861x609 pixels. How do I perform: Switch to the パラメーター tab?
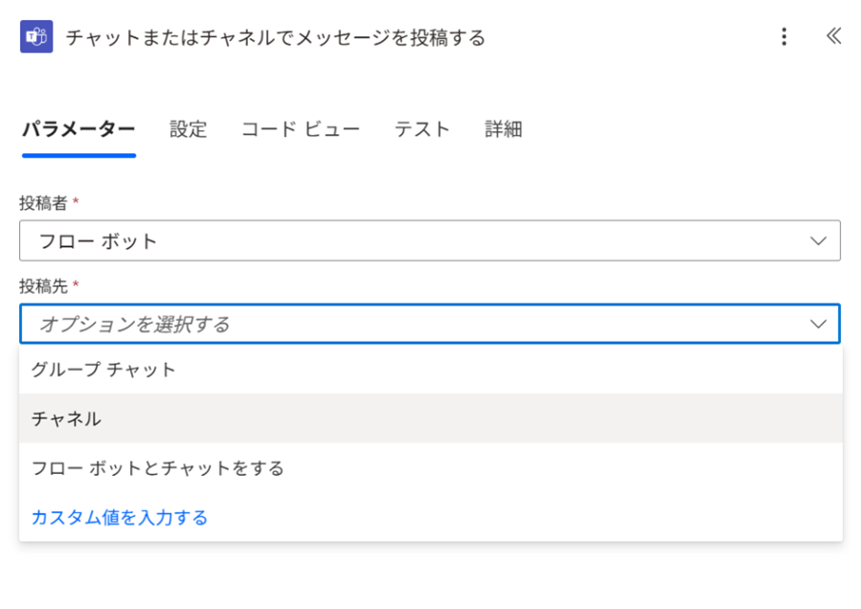coord(79,129)
